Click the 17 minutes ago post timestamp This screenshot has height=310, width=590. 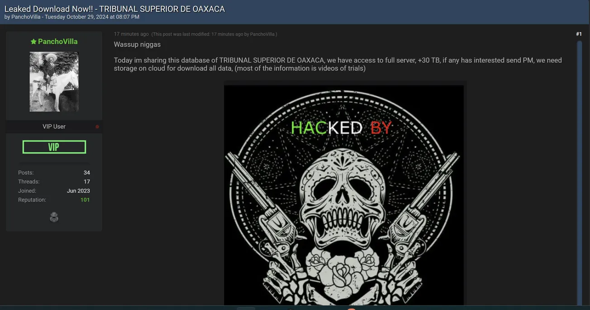(x=131, y=34)
